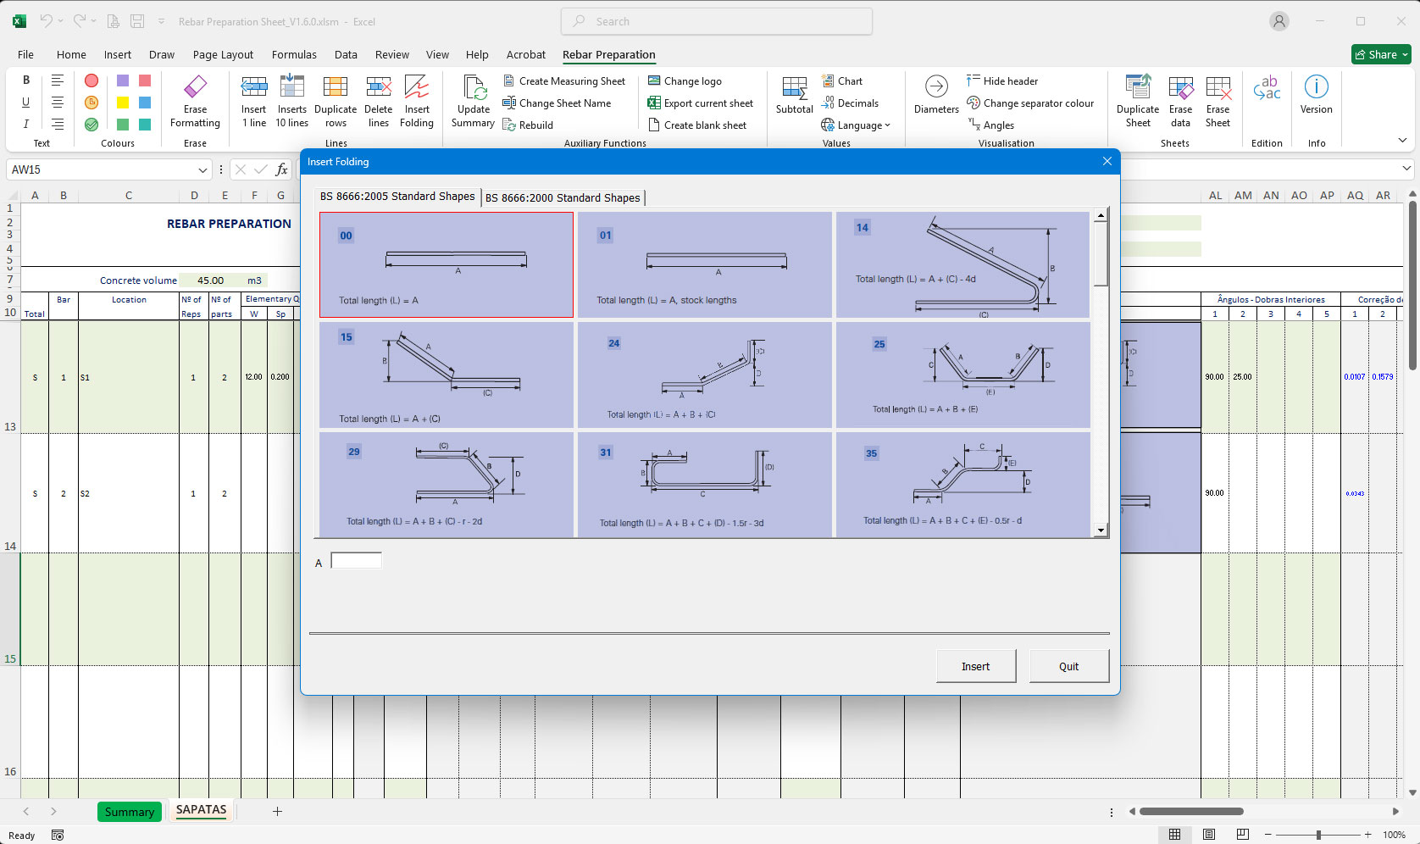Screen dimensions: 1420x844
Task: Click the Insert Folding ribbon icon
Action: coord(416,86)
